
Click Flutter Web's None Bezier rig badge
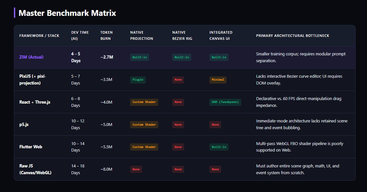(178, 147)
